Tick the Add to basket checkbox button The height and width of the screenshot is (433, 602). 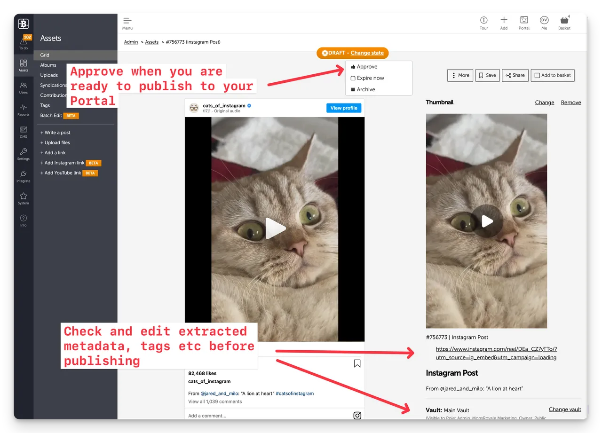coord(553,75)
